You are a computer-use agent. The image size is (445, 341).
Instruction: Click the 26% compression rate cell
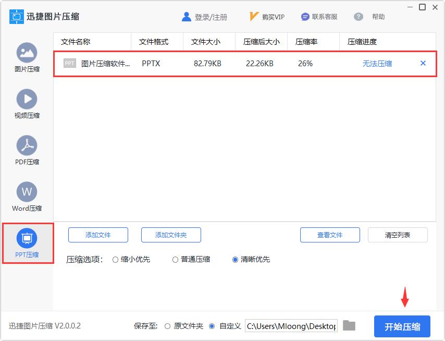click(x=305, y=63)
